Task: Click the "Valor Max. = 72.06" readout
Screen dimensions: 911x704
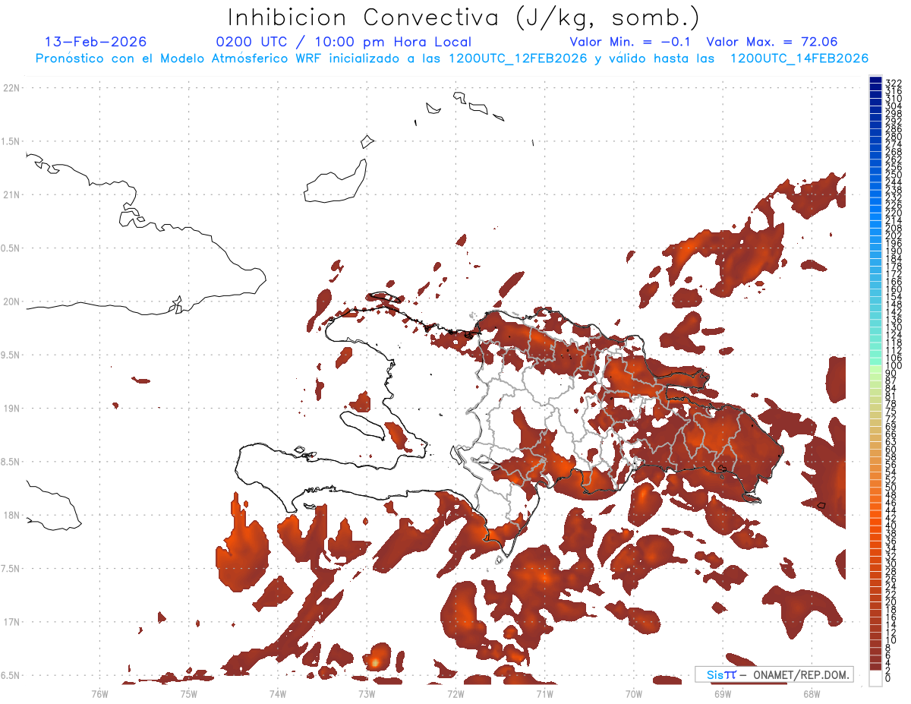Action: point(772,42)
